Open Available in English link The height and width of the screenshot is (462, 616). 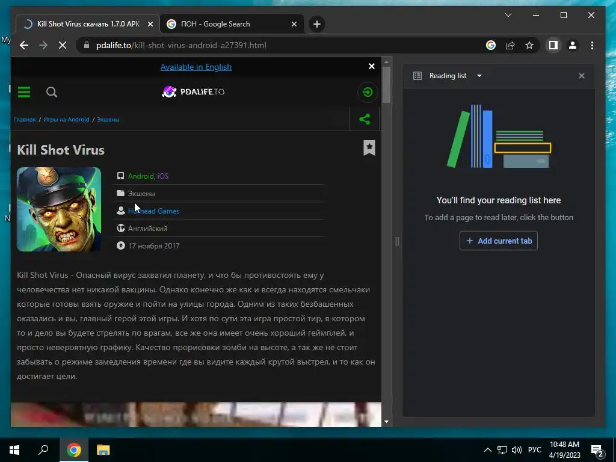[x=196, y=67]
